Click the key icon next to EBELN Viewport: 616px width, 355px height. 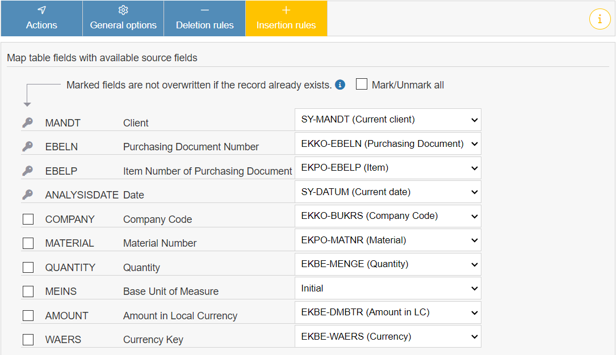coord(28,146)
